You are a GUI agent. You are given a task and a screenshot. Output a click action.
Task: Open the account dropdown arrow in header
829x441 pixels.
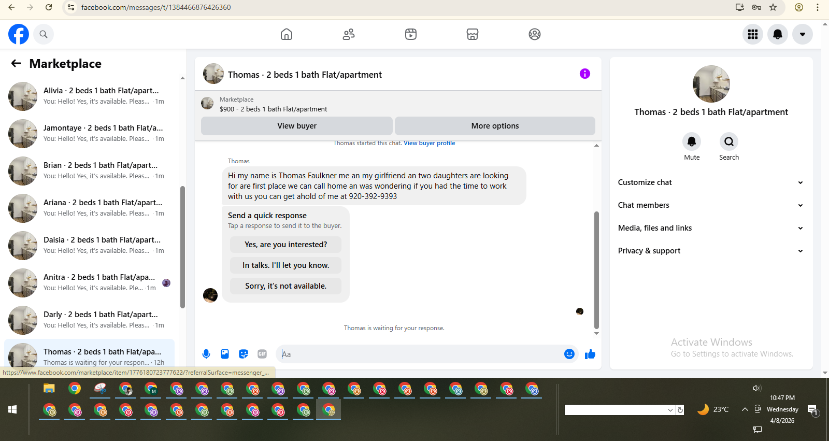click(803, 34)
